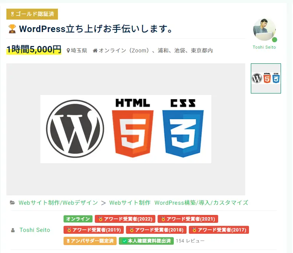Click the green online status dot
The height and width of the screenshot is (253, 293).
coord(275,40)
